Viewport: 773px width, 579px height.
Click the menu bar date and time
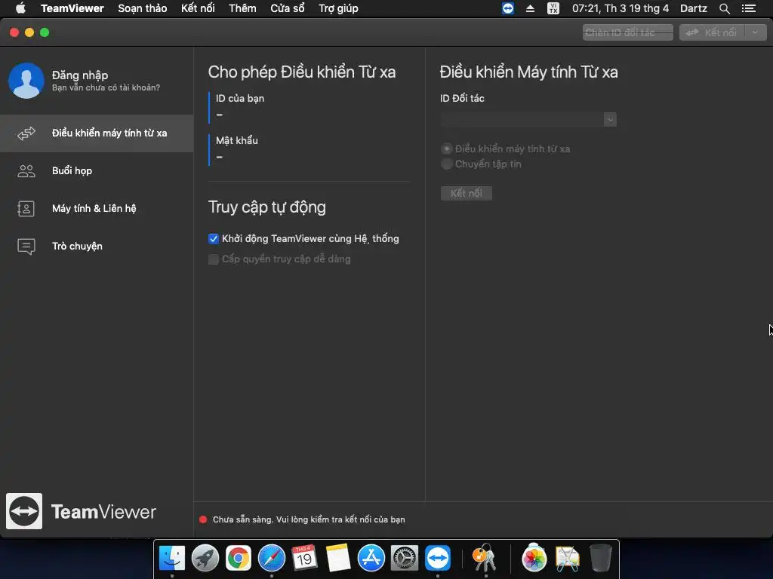pyautogui.click(x=621, y=8)
